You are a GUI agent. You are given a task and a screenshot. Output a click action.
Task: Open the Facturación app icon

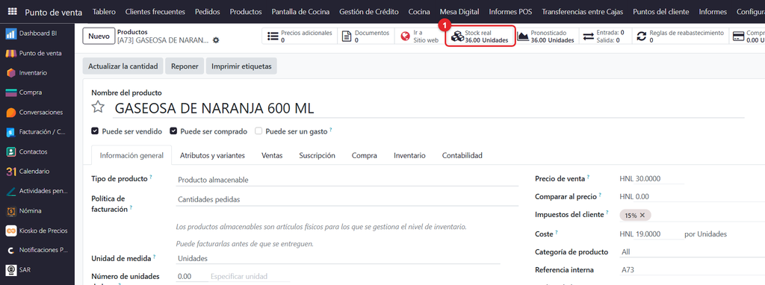pos(11,132)
